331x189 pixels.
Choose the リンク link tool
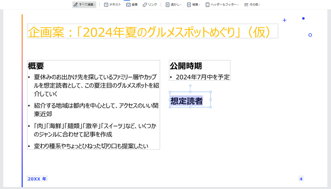point(149,5)
